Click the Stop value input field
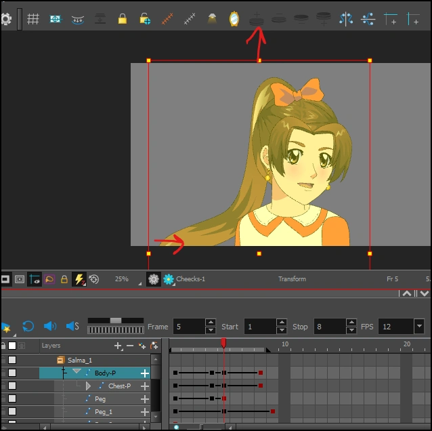The height and width of the screenshot is (431, 432). [x=330, y=326]
